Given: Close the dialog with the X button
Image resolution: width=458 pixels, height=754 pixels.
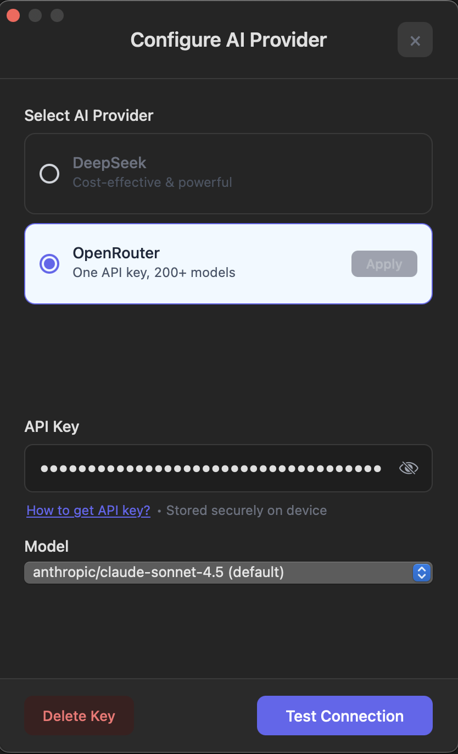Looking at the screenshot, I should click(x=415, y=40).
